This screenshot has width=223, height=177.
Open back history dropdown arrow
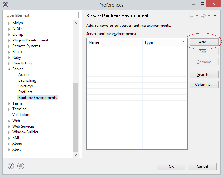point(197,16)
